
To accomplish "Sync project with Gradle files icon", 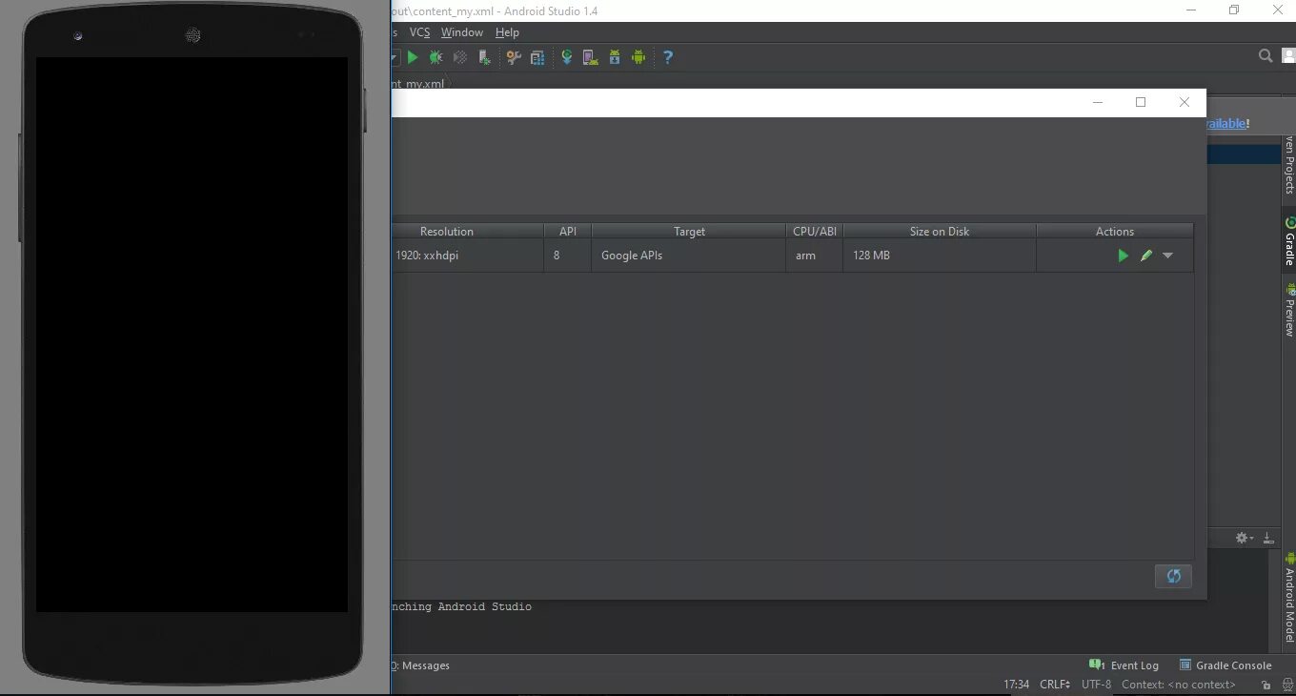I will pos(567,57).
